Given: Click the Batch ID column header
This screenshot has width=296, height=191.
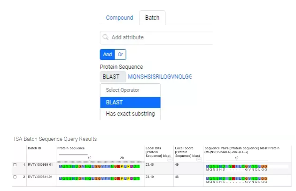Looking at the screenshot, I should click(x=34, y=148).
